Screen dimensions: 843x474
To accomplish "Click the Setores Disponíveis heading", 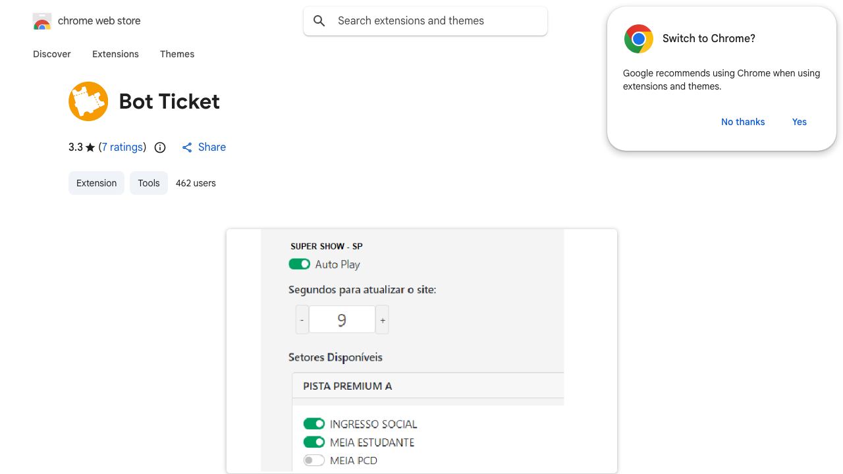I will (335, 357).
